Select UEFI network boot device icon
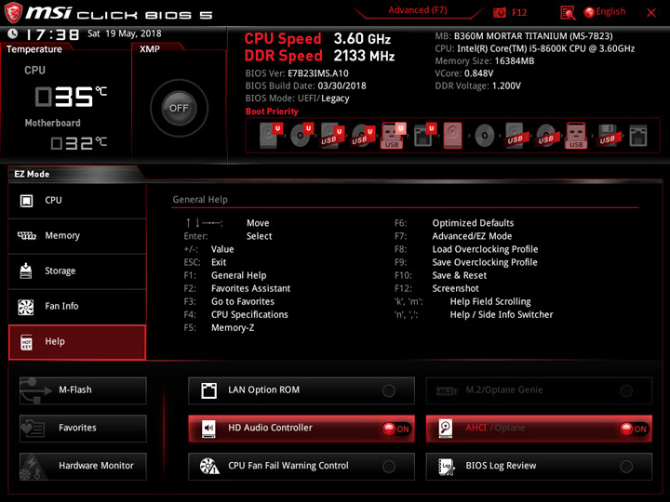 point(424,136)
